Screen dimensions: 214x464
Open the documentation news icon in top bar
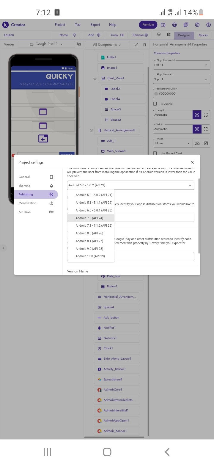point(186,25)
